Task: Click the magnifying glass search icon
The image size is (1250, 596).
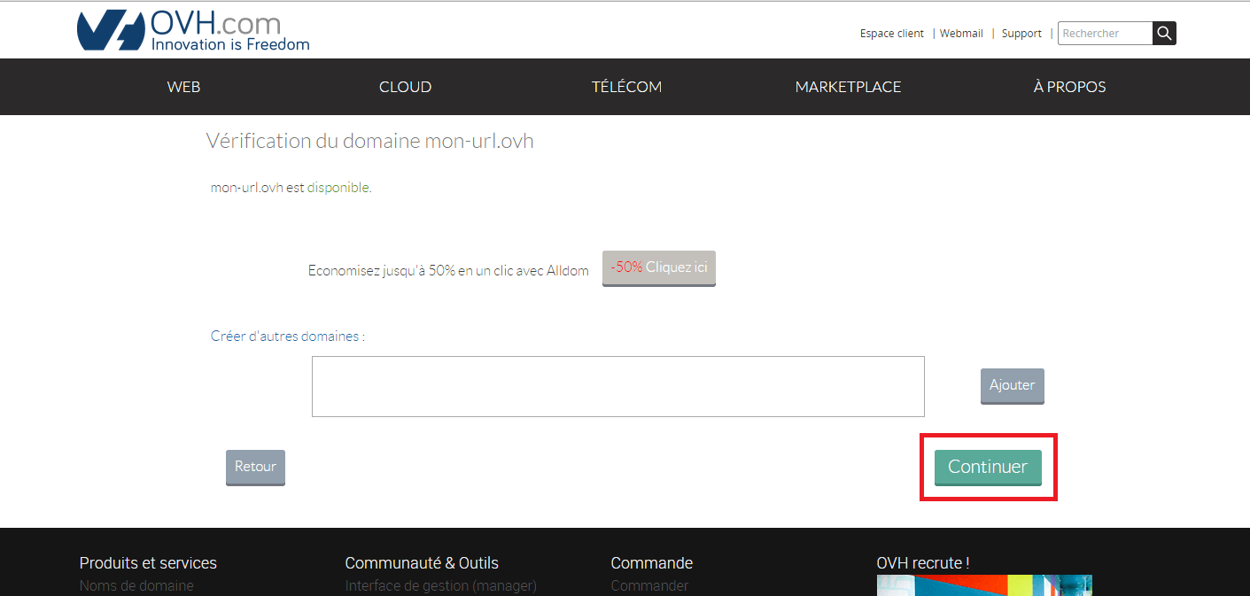Action: [x=1164, y=34]
